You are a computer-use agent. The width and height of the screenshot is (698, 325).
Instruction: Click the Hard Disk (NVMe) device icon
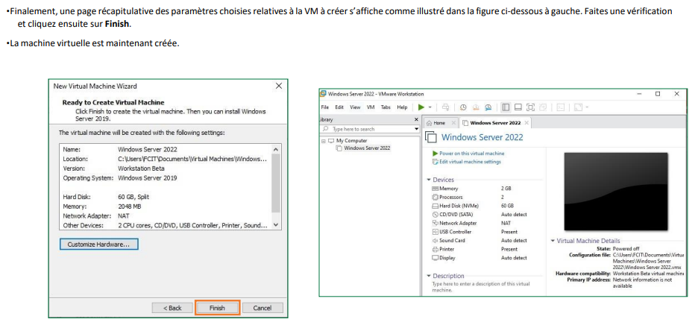[436, 206]
